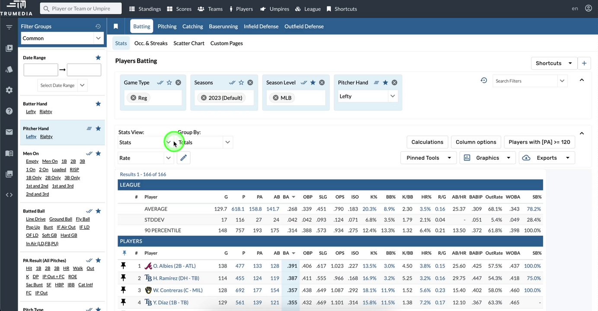598x311 pixels.
Task: Switch to the Pitching tab
Action: (x=167, y=26)
